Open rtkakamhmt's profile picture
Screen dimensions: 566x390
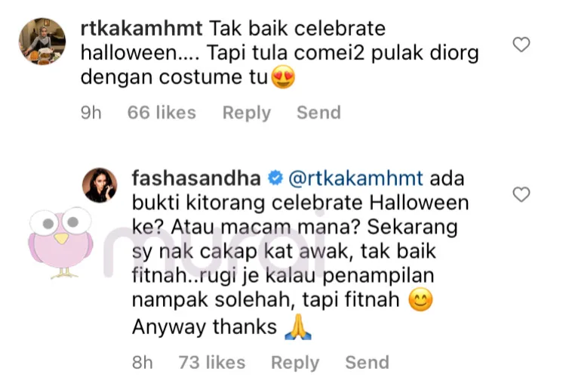click(42, 42)
